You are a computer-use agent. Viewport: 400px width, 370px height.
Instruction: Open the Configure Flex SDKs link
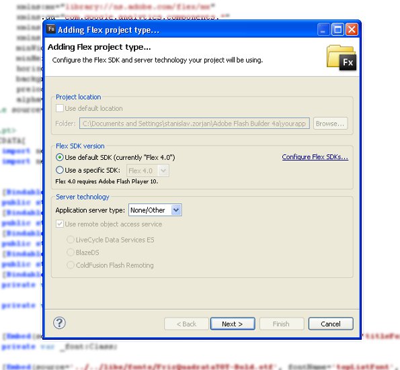pyautogui.click(x=315, y=157)
